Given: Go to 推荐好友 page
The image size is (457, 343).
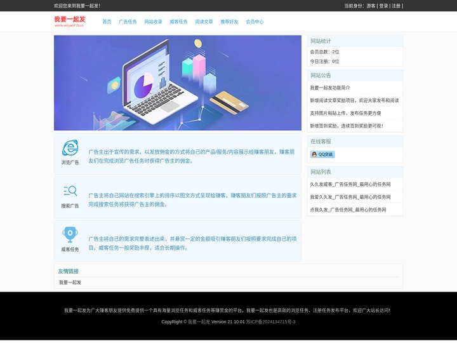Looking at the screenshot, I should click(229, 22).
